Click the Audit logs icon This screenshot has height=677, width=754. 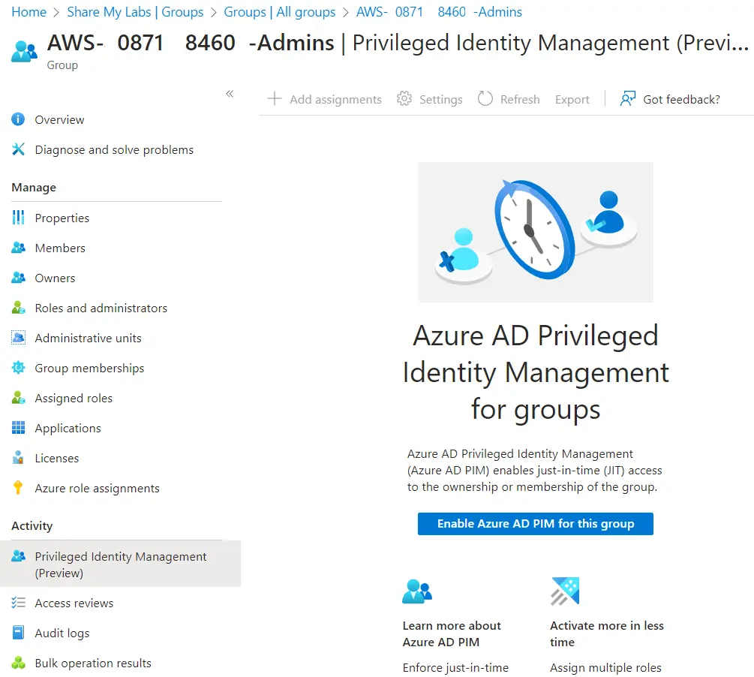[x=19, y=633]
